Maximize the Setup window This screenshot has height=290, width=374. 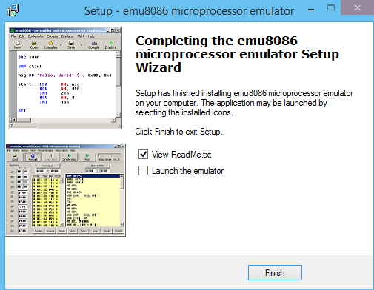(331, 7)
